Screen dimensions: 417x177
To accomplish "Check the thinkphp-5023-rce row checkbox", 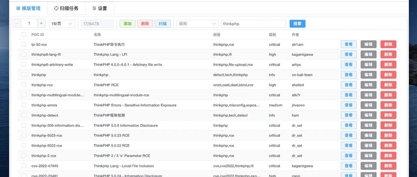I will (24, 135).
